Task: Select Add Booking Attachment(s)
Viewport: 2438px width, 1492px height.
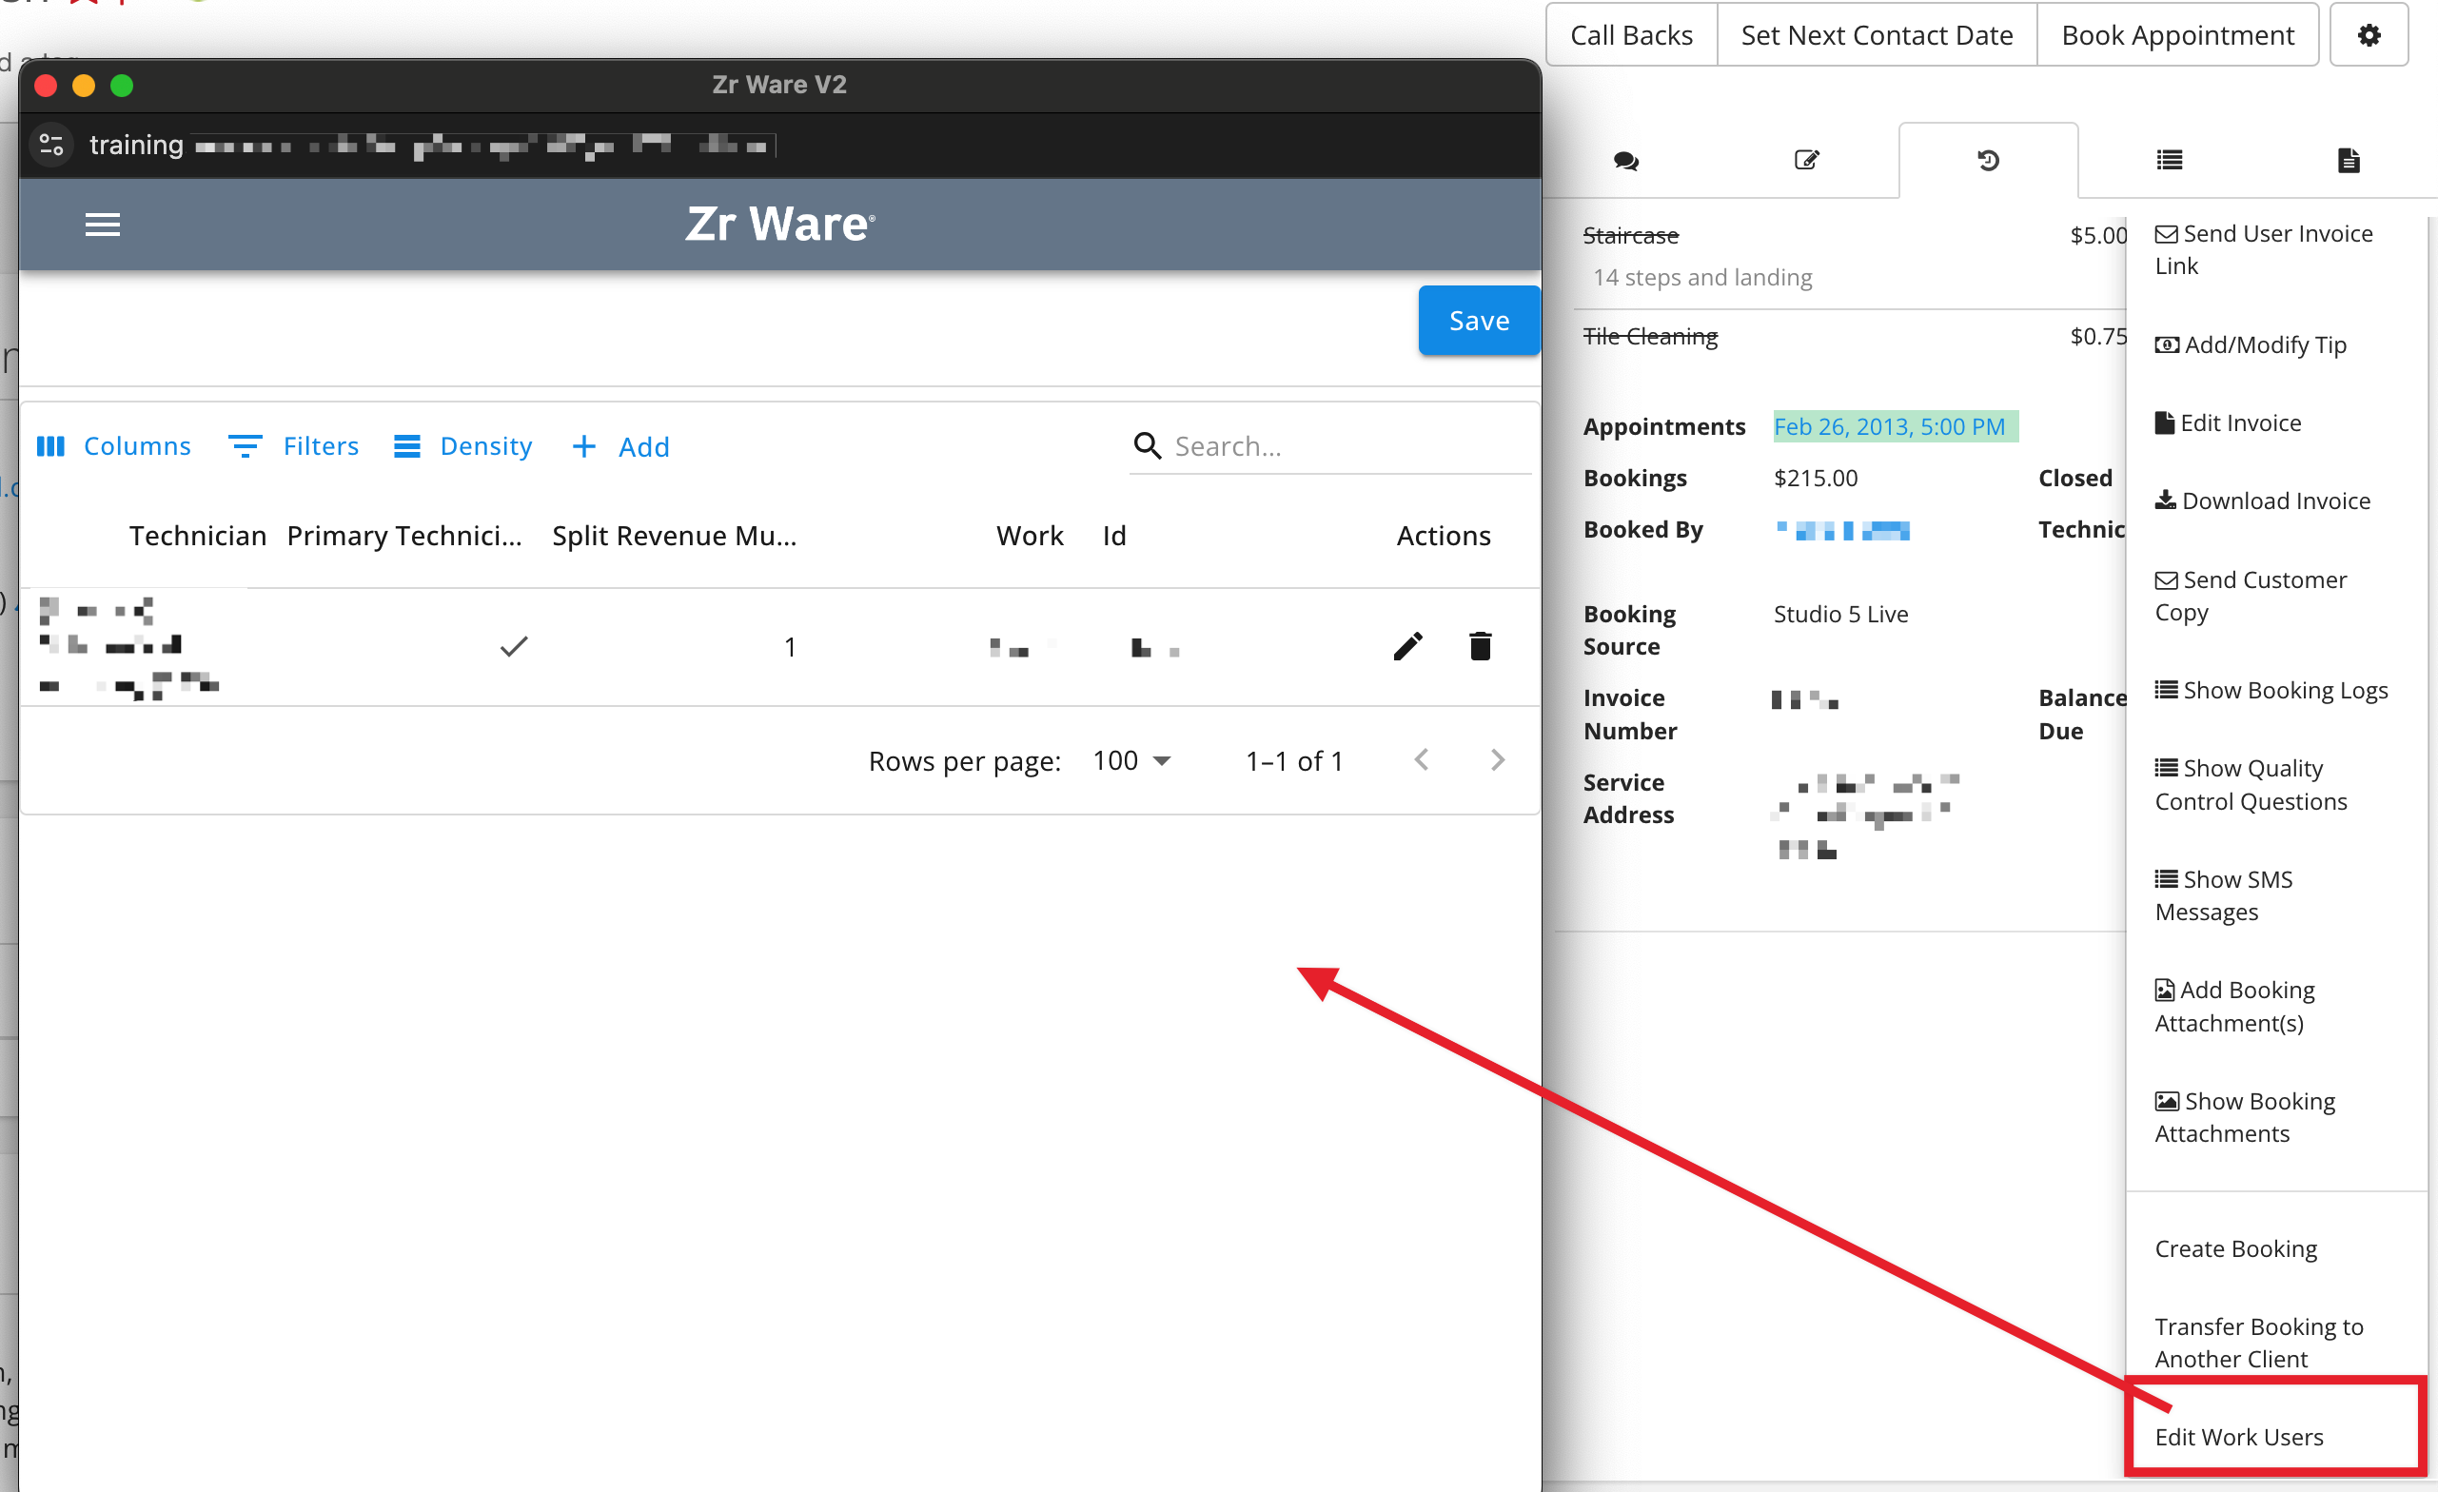Action: pyautogui.click(x=2235, y=1006)
